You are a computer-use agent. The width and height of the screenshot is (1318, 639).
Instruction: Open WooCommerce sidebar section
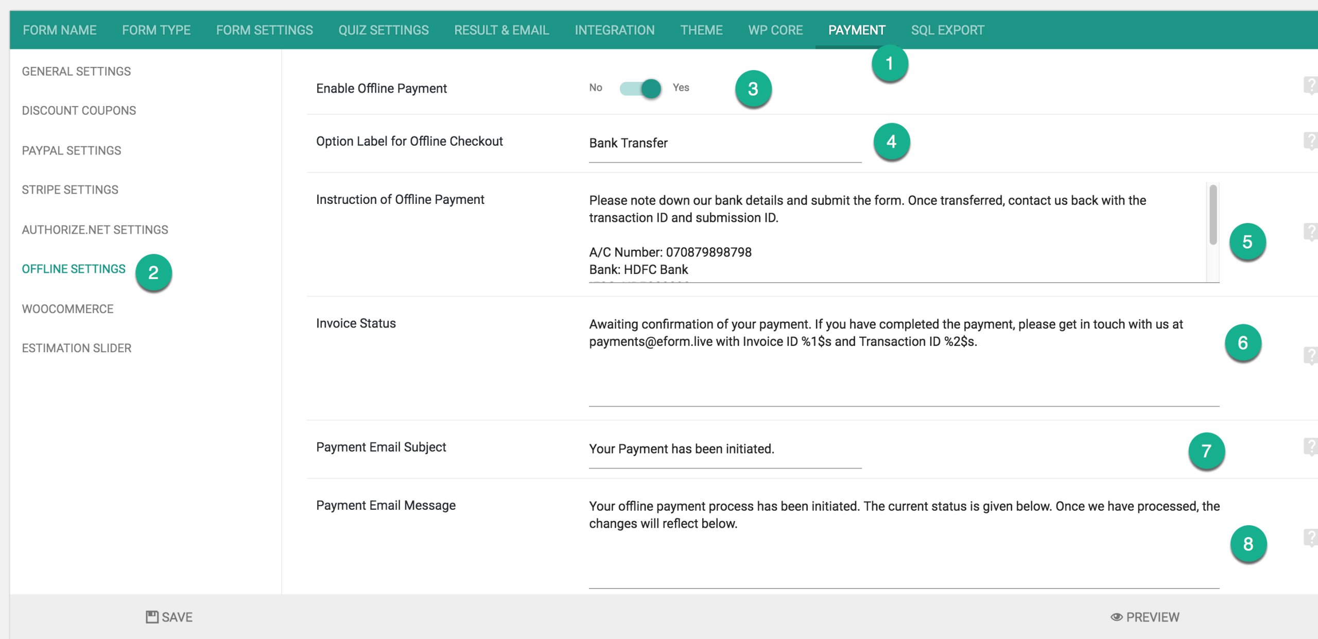pyautogui.click(x=67, y=309)
